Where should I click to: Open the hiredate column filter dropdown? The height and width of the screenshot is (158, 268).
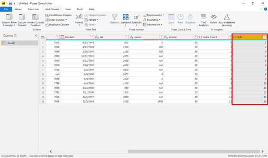(x=92, y=37)
